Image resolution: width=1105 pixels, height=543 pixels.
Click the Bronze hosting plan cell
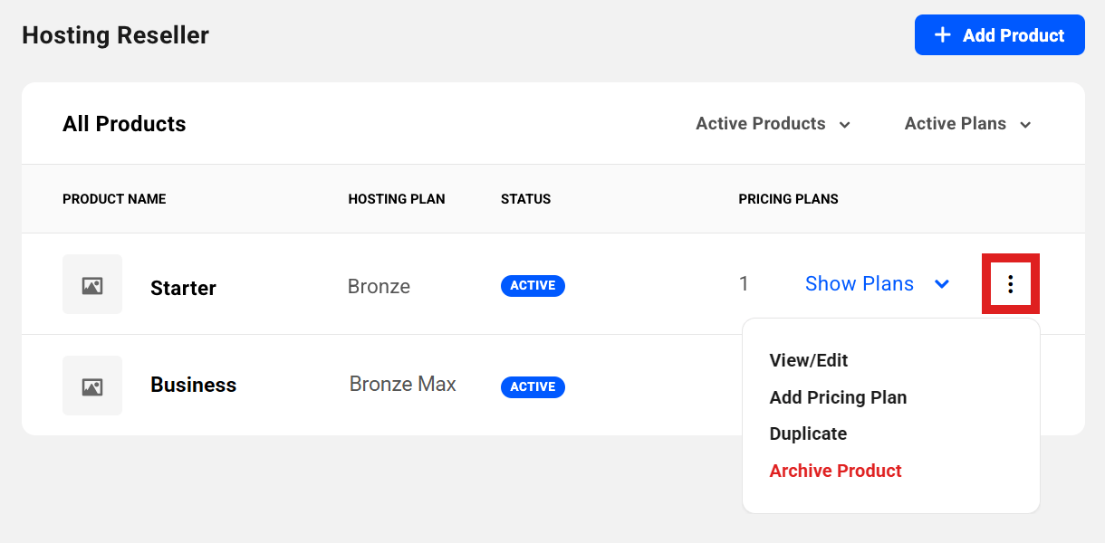point(379,287)
